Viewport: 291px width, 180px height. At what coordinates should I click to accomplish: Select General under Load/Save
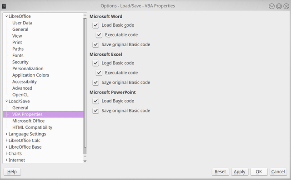coord(20,108)
